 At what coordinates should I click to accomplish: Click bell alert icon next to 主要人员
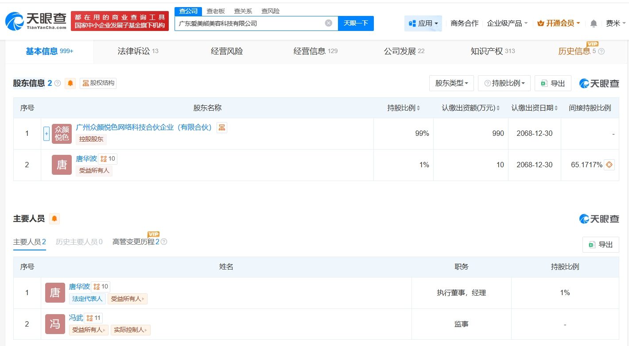coord(54,219)
